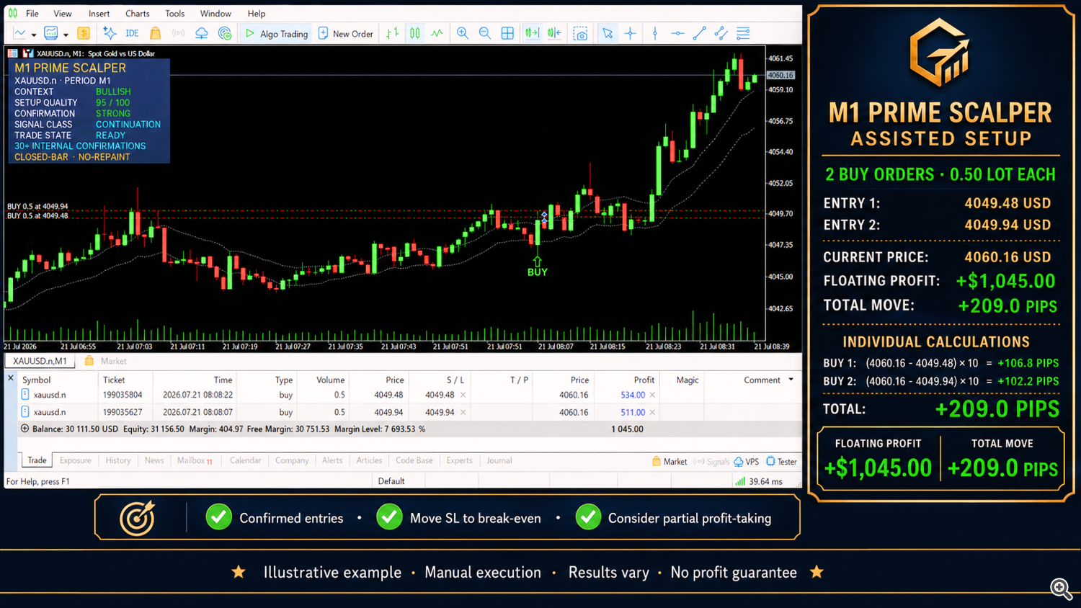1081x608 pixels.
Task: Open the VPS cloud toolbar icon
Action: click(202, 33)
